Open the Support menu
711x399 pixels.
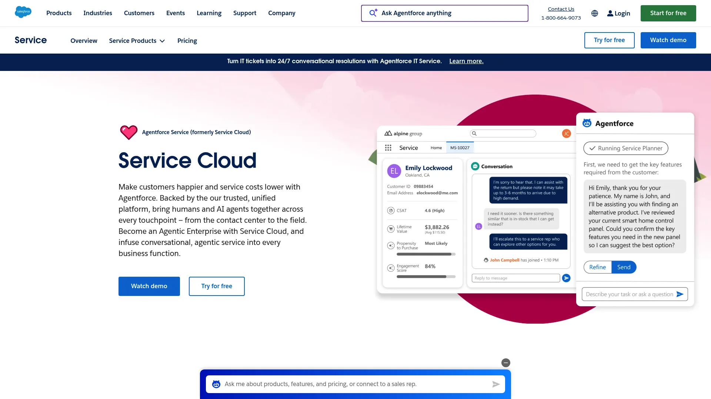244,13
